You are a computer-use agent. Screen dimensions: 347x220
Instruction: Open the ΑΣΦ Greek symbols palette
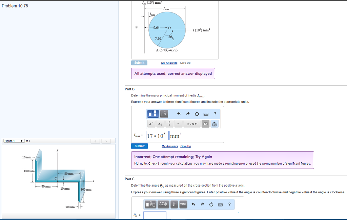tap(163, 204)
